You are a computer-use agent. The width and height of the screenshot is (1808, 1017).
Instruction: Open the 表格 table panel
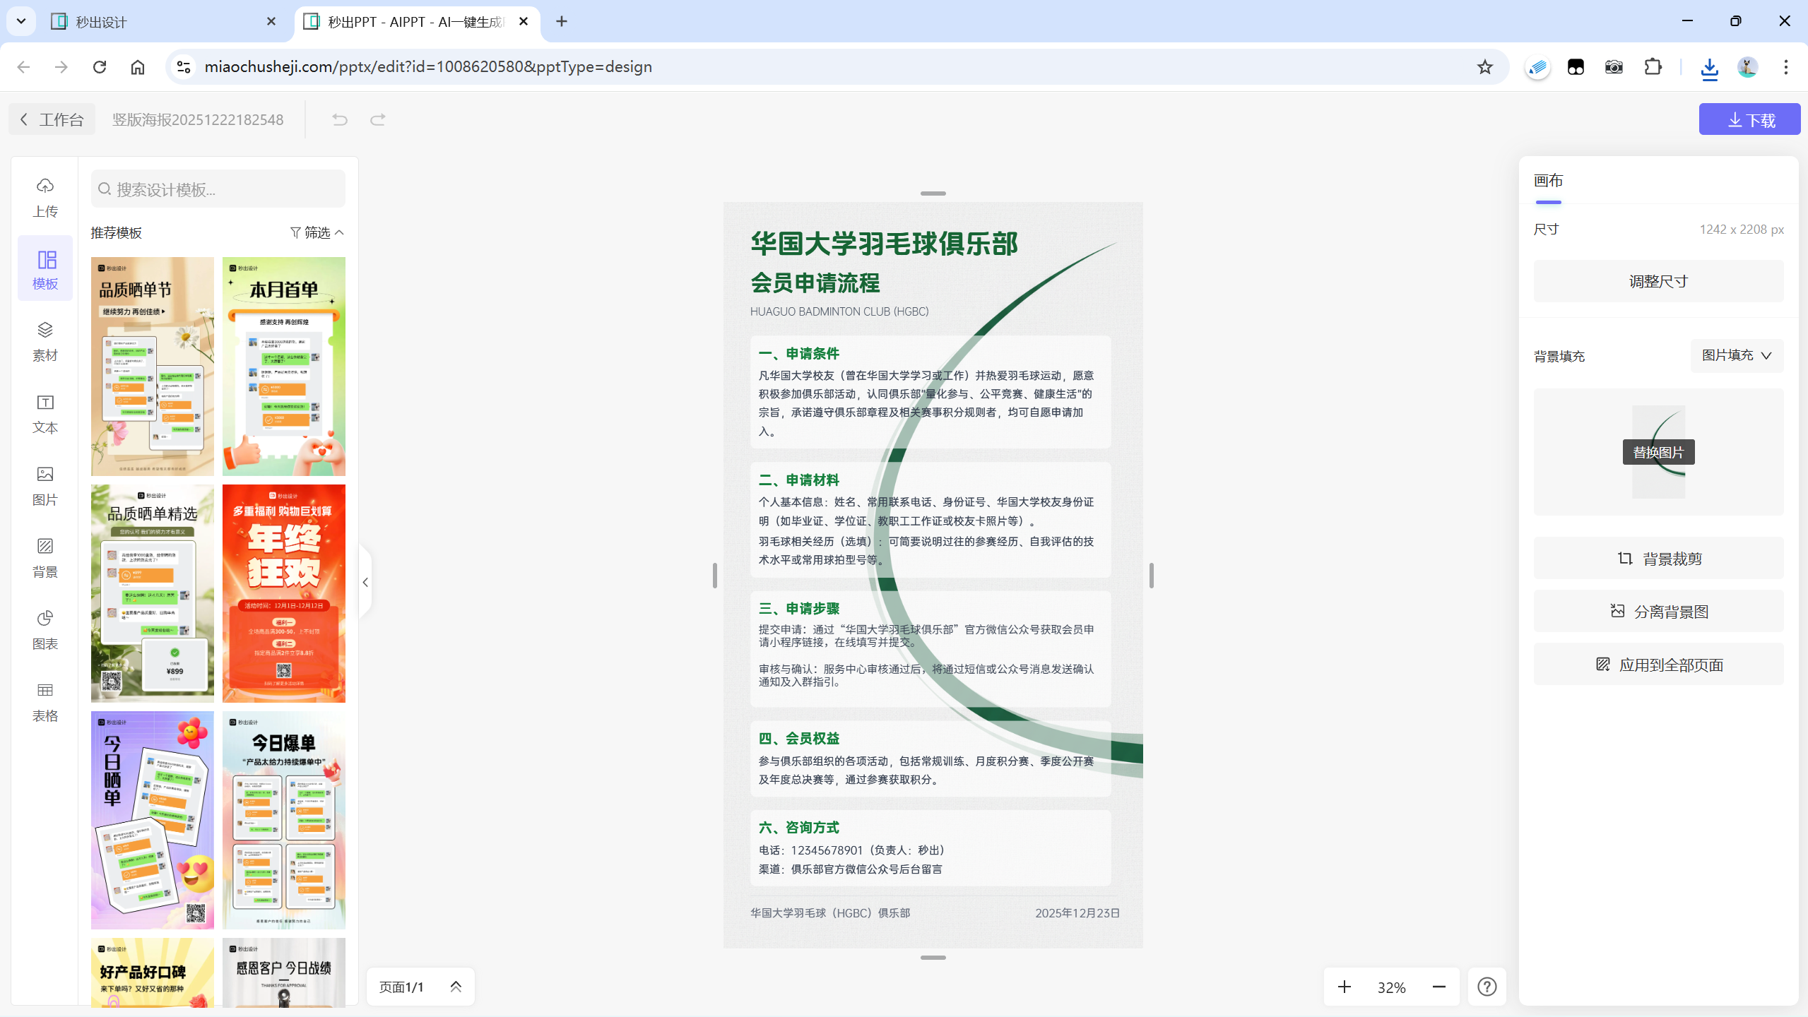pos(45,701)
